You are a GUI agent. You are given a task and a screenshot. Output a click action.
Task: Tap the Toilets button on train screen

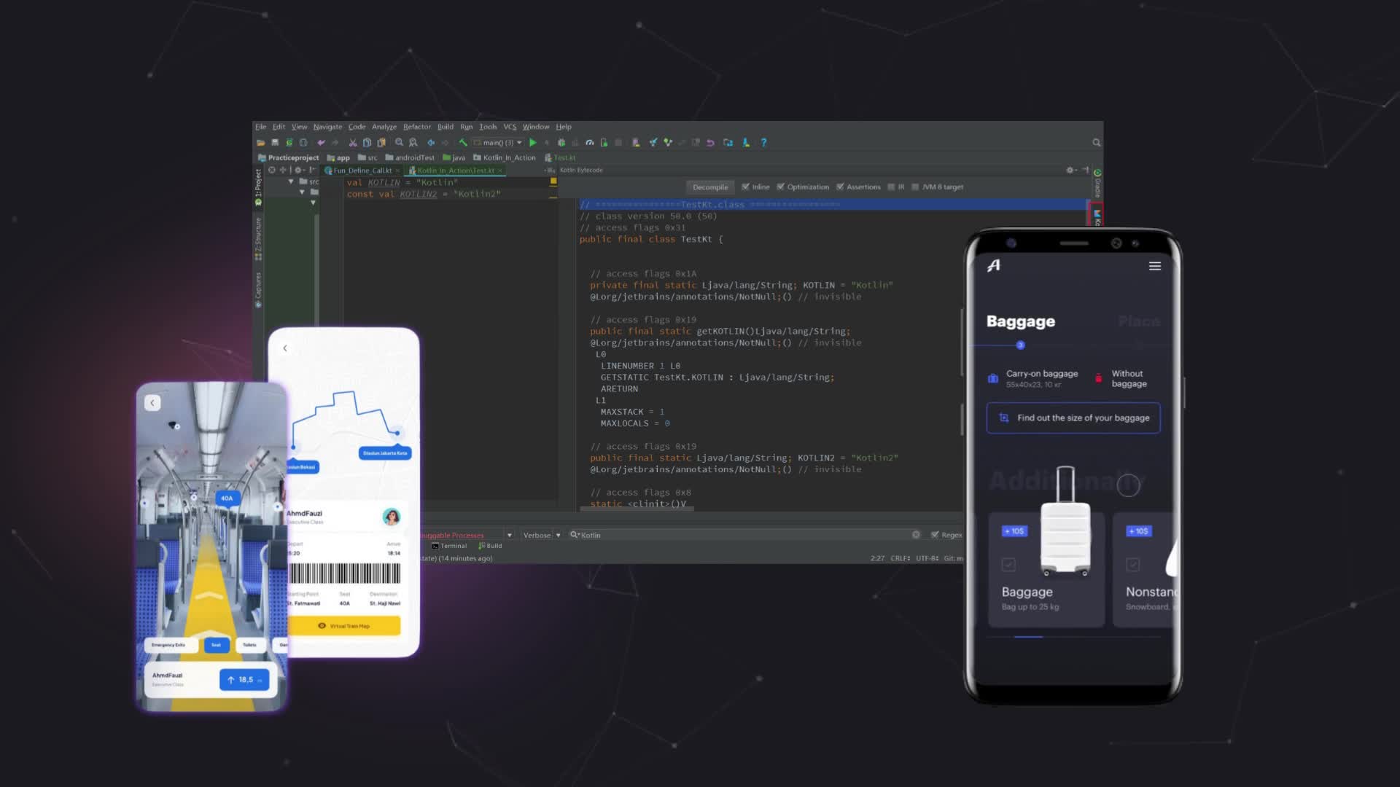250,645
